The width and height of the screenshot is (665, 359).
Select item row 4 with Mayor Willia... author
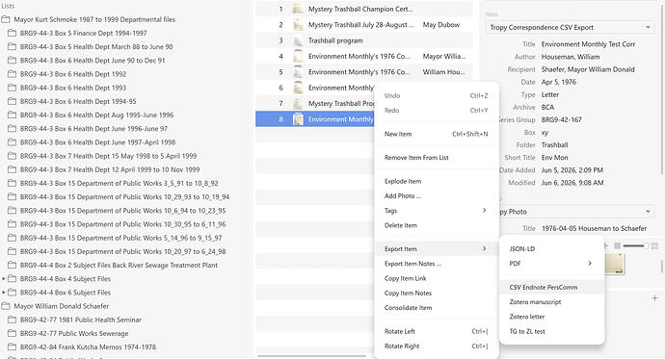[x=364, y=57]
